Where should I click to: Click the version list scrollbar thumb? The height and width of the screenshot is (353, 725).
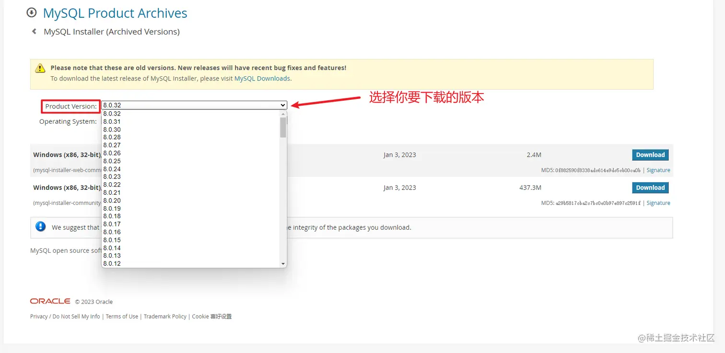283,128
